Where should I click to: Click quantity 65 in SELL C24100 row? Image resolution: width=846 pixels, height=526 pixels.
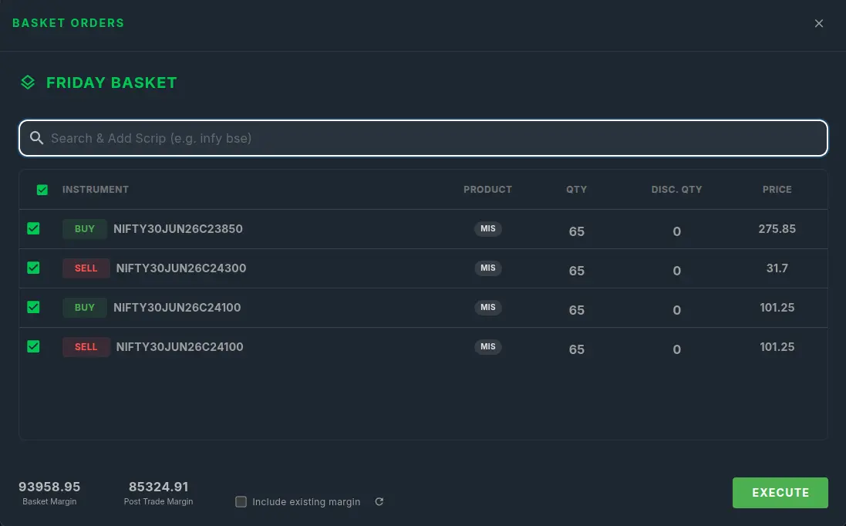coord(576,349)
